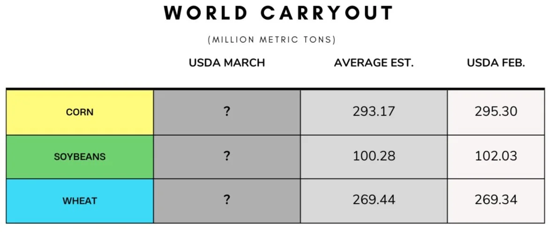Click the SOYBEANS text label
The height and width of the screenshot is (232, 553).
click(x=80, y=157)
